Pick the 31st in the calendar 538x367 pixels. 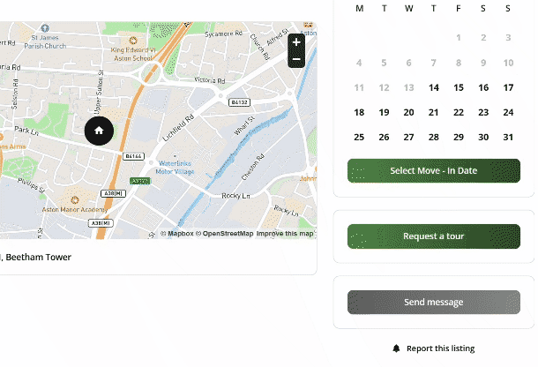pyautogui.click(x=508, y=137)
